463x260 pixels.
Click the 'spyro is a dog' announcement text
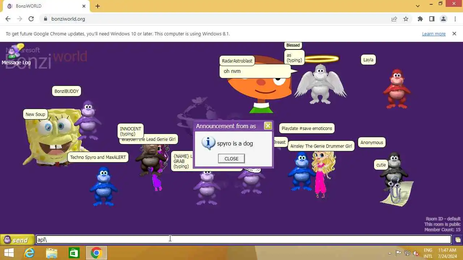pyautogui.click(x=235, y=143)
